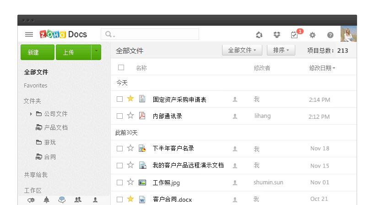Sort by the 修改日期 column header
The height and width of the screenshot is (205, 374).
322,68
